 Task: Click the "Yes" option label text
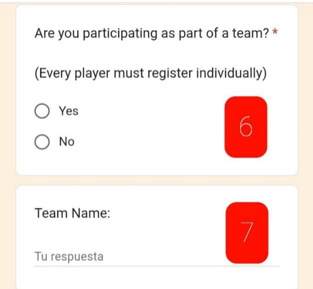(x=68, y=111)
